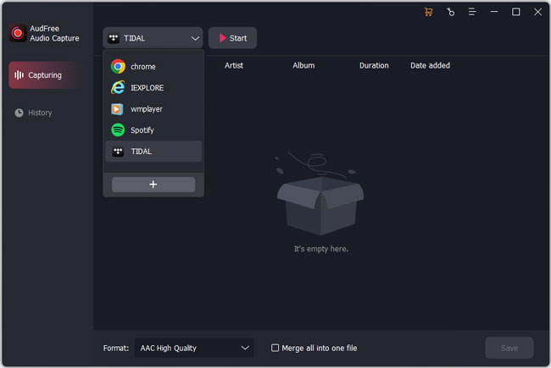
Task: Open the hamburger menu icon
Action: click(472, 12)
